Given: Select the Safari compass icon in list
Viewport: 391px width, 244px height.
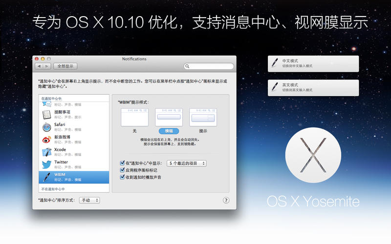Looking at the screenshot, I should pyautogui.click(x=46, y=127).
